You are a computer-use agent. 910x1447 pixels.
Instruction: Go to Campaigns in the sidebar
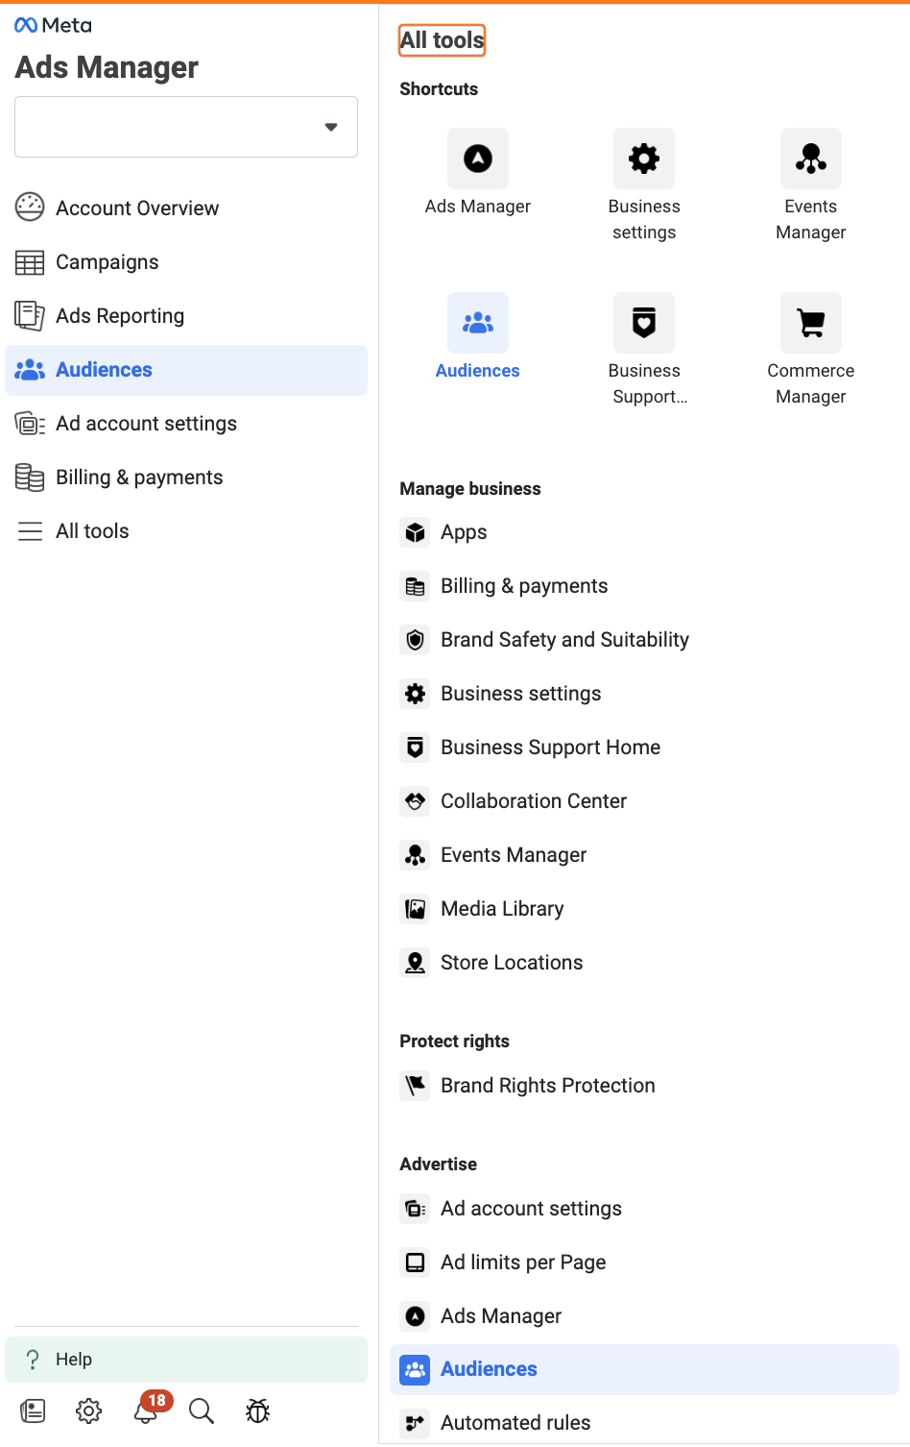pos(186,262)
